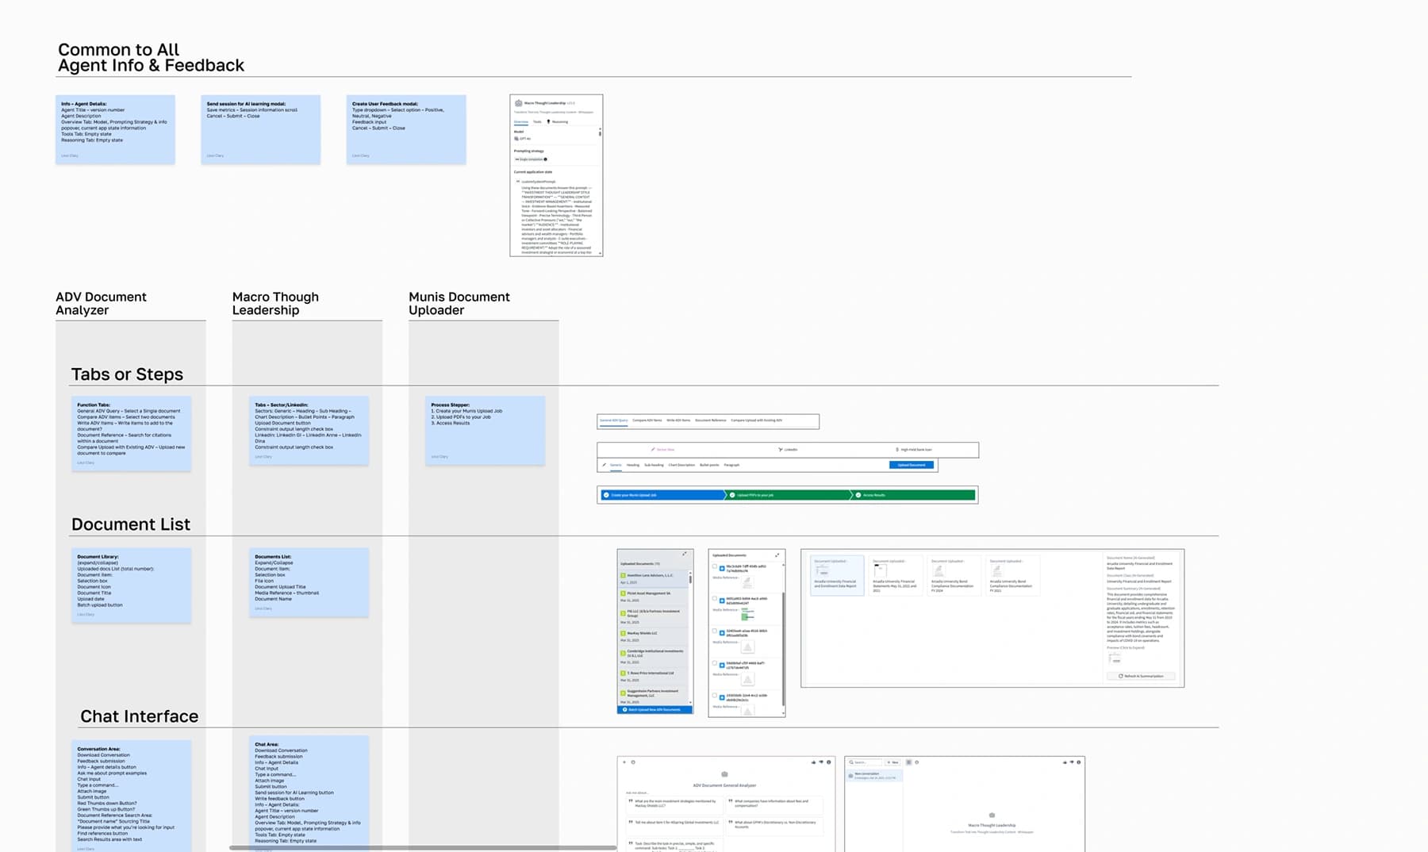Click robot icon above Macro Thought Leadership chat title
Image resolution: width=1428 pixels, height=852 pixels.
coord(992,815)
